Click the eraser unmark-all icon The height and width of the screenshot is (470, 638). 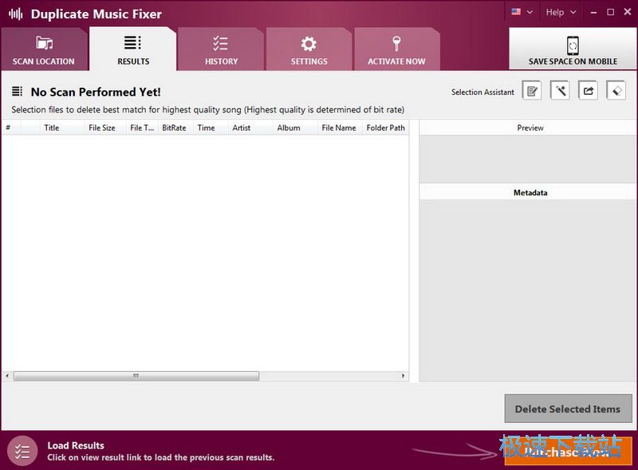click(616, 91)
